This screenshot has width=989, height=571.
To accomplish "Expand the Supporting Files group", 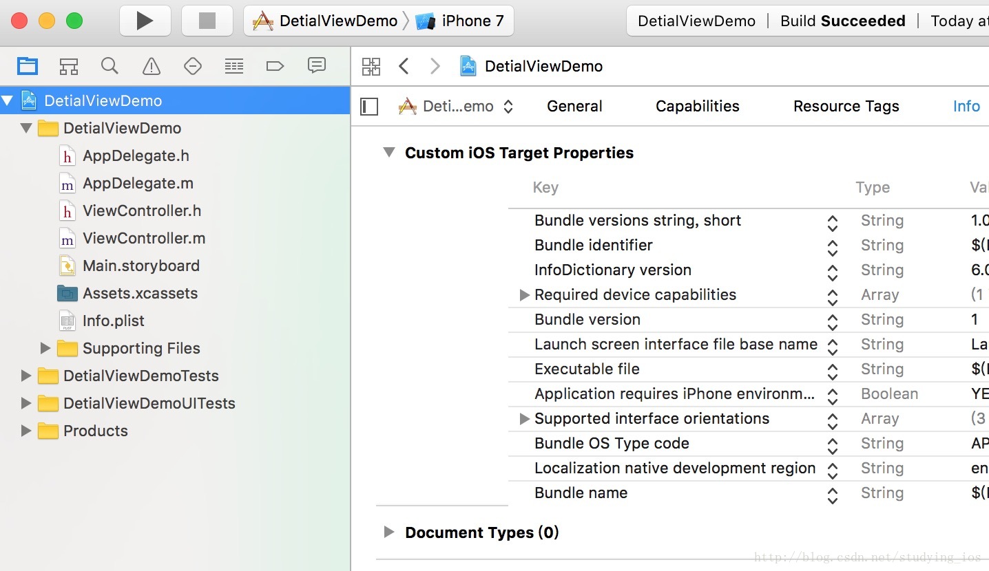I will [x=45, y=348].
